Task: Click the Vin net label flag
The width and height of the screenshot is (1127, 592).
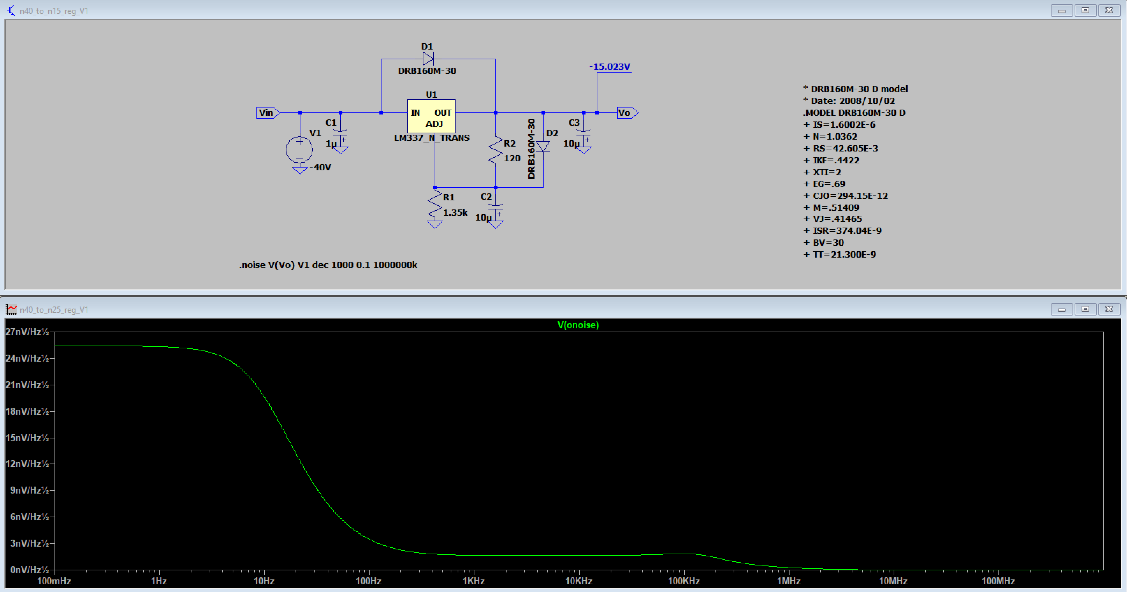Action: coord(268,113)
